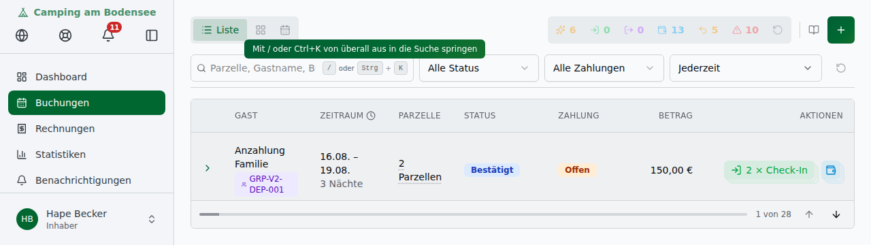This screenshot has width=871, height=245.
Task: Click the horizontal table scrollbar
Action: [473, 214]
